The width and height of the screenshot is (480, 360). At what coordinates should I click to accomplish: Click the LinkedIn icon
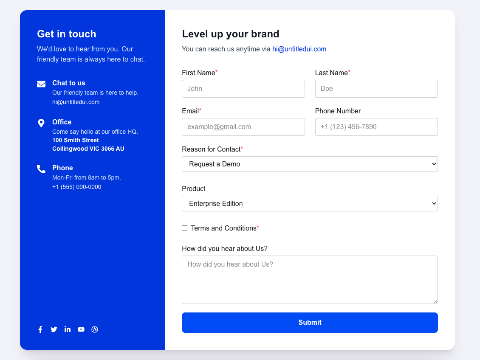(68, 329)
